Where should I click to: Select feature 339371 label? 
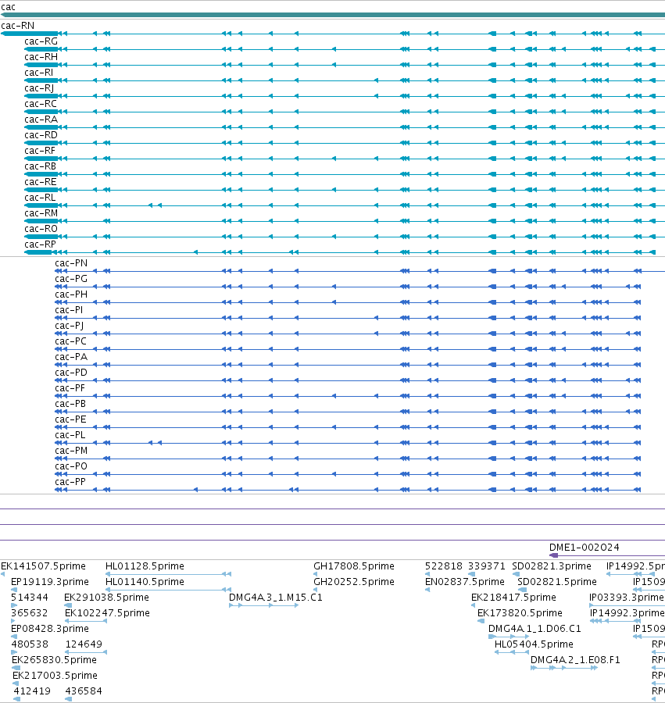coord(487,566)
